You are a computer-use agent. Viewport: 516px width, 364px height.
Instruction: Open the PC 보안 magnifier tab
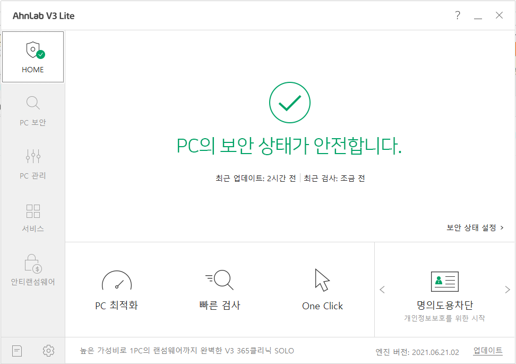pyautogui.click(x=33, y=111)
